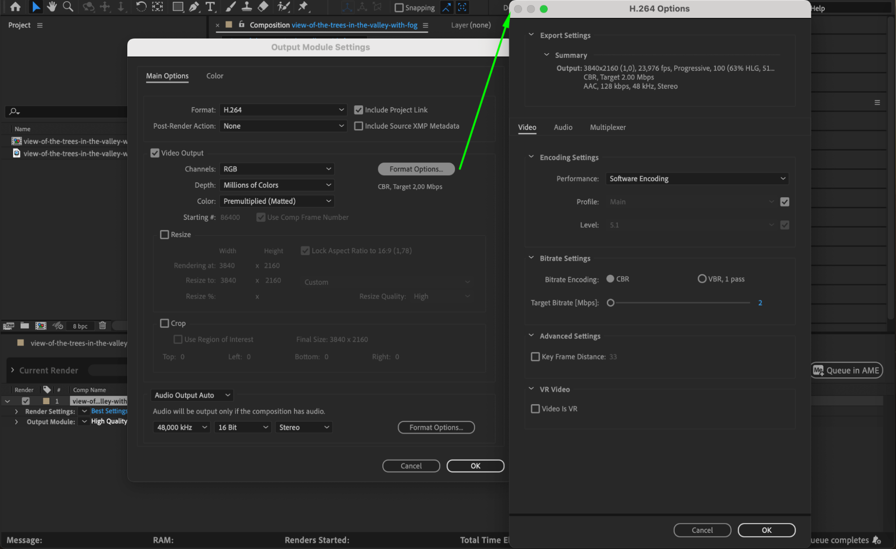Select the Clone Stamp tool
The image size is (896, 549).
[x=247, y=7]
